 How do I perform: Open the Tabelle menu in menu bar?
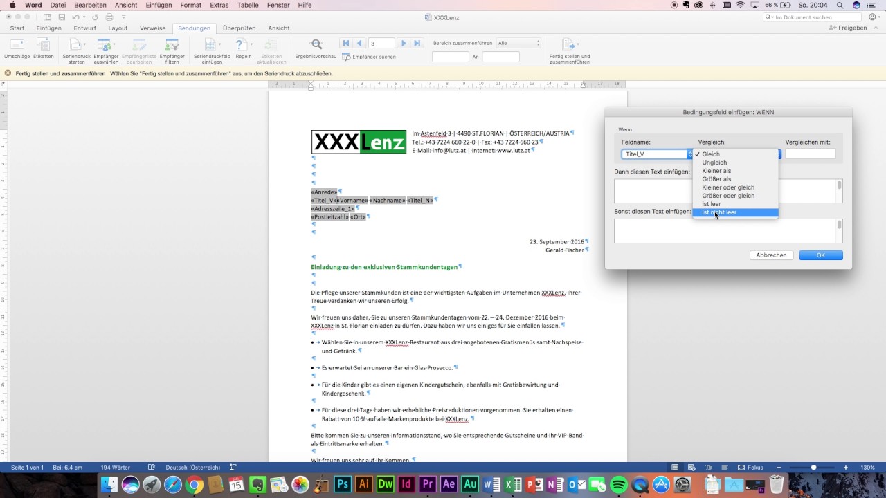(x=248, y=5)
